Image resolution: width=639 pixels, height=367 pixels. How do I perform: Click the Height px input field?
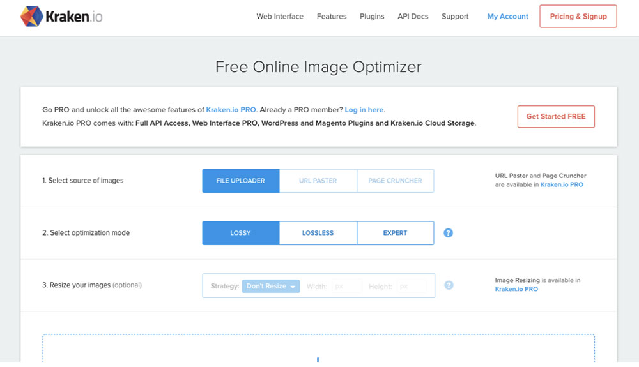(x=412, y=286)
